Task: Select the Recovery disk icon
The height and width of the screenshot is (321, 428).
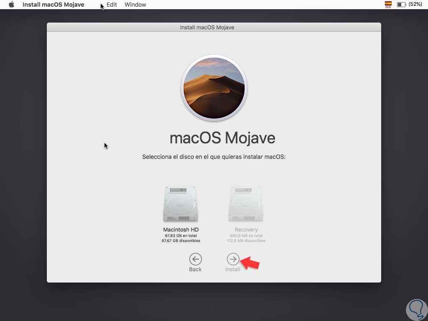Action: [x=246, y=204]
